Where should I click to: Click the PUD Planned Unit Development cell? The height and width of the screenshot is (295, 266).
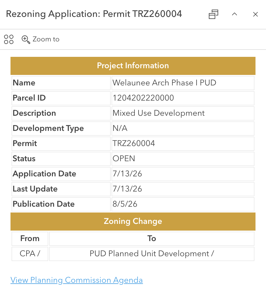pos(152,254)
